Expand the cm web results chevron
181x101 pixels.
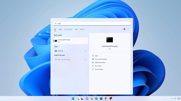point(85,59)
